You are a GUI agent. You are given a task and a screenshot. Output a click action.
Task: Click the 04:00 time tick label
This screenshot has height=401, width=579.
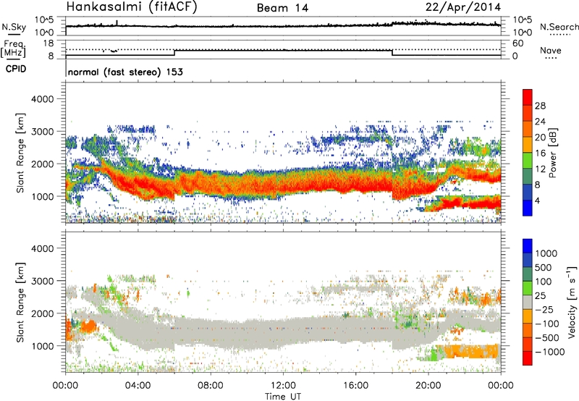coord(138,386)
